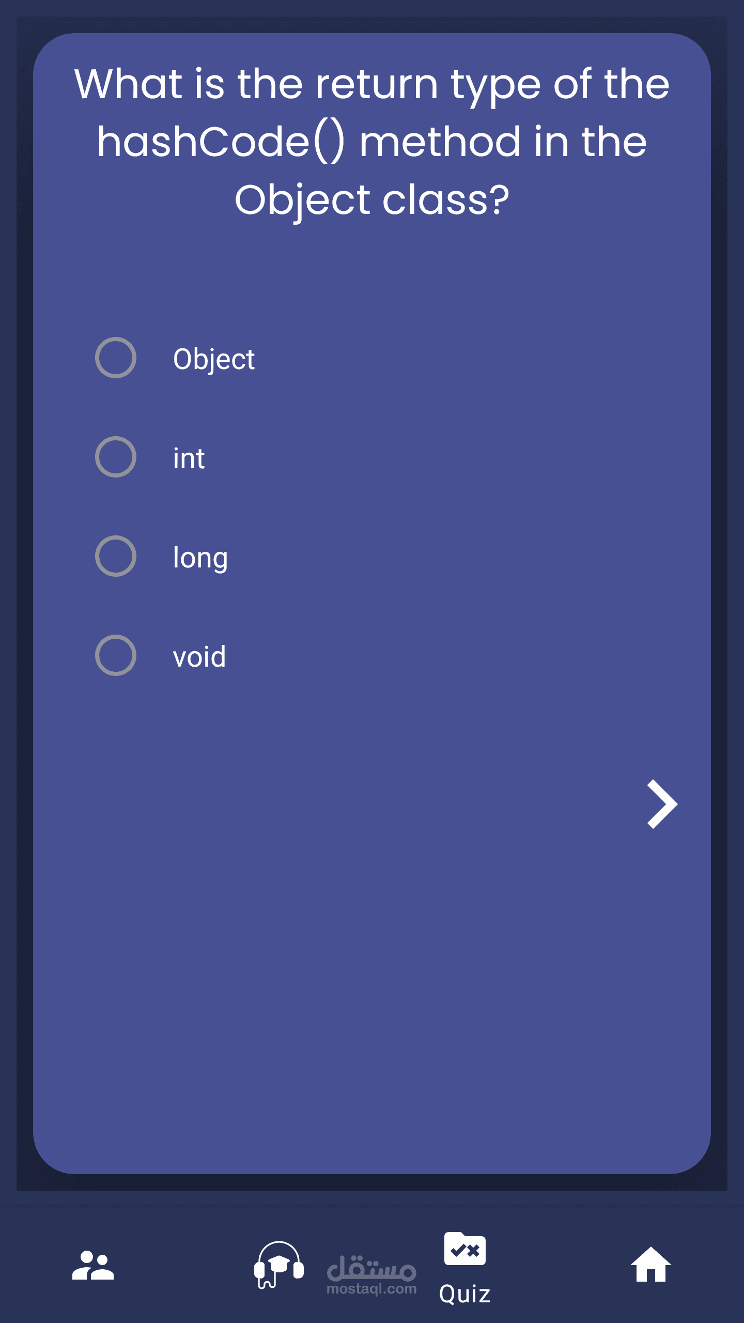Viewport: 744px width, 1323px height.
Task: Open the headphones graduation cap icon
Action: point(279,1265)
